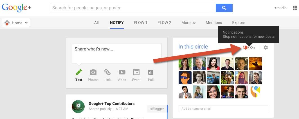Click the #Blogger hashtag tag

tap(157, 109)
